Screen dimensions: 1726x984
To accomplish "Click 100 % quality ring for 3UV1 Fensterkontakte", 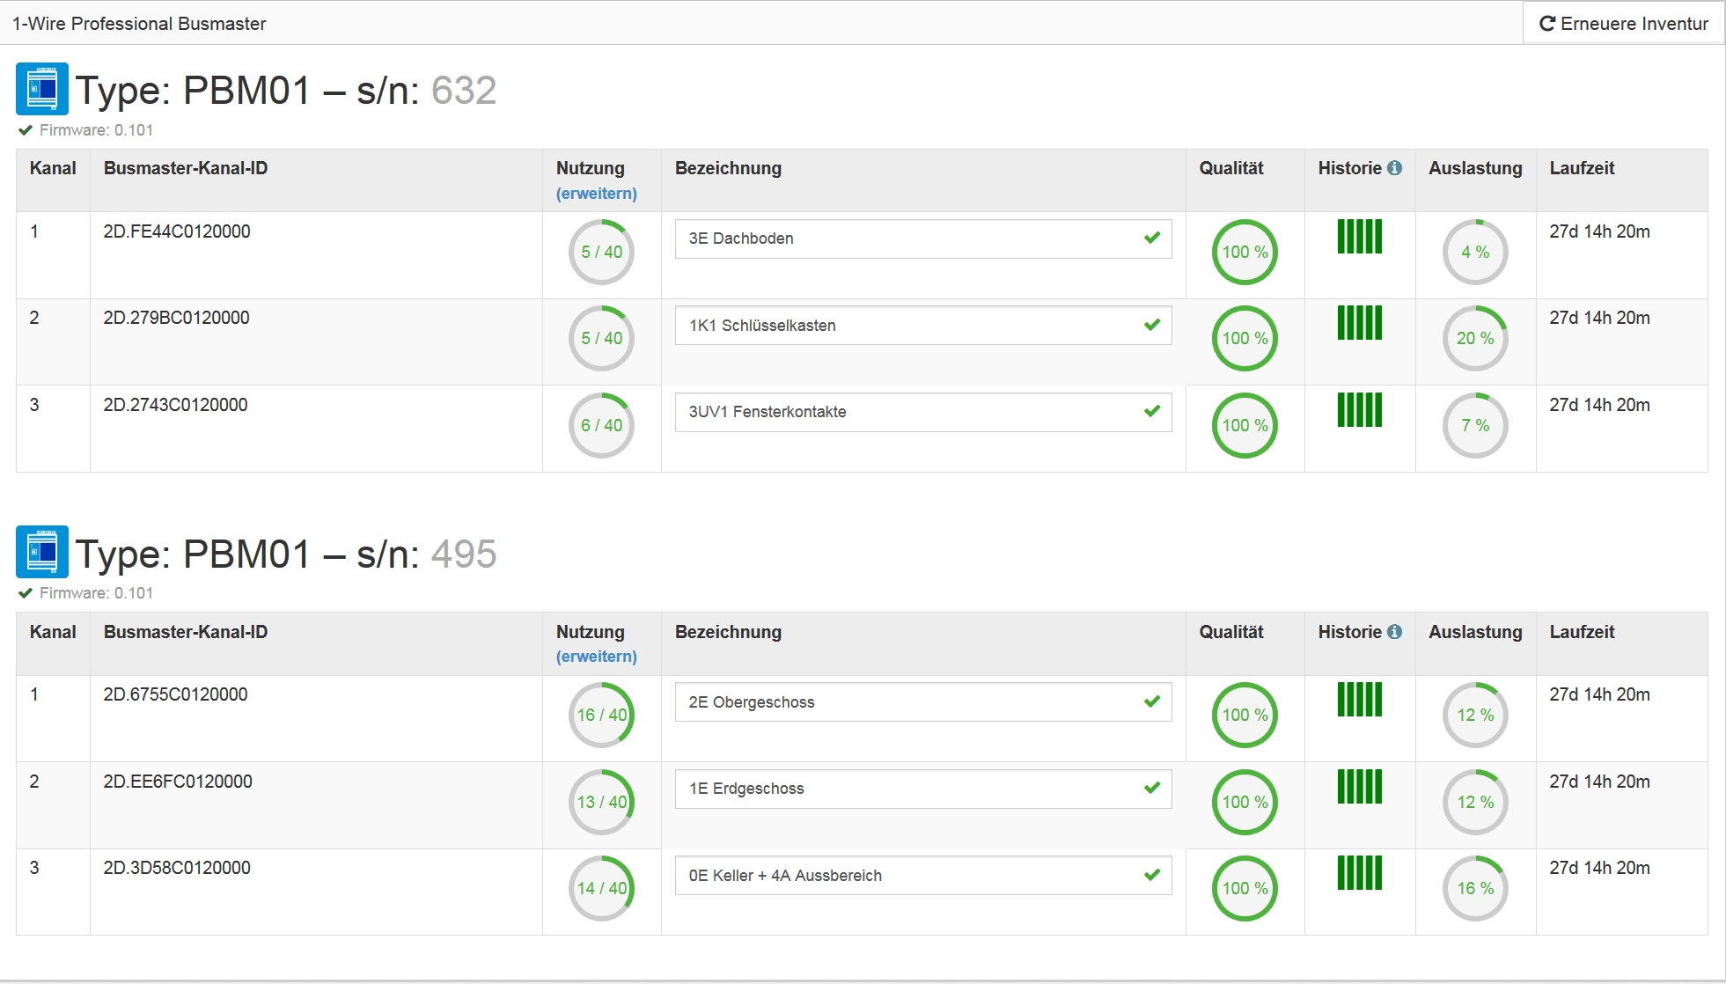I will 1245,425.
